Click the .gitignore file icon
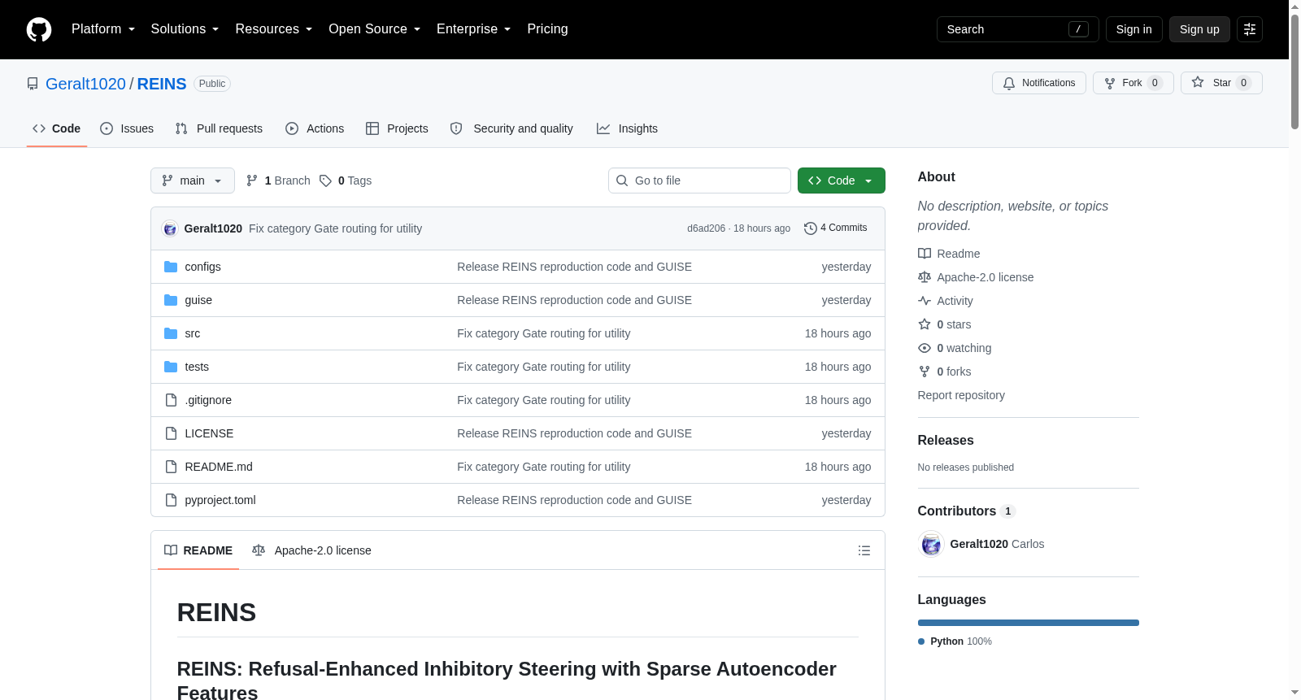Screen dimensions: 1301x700 [x=171, y=400]
